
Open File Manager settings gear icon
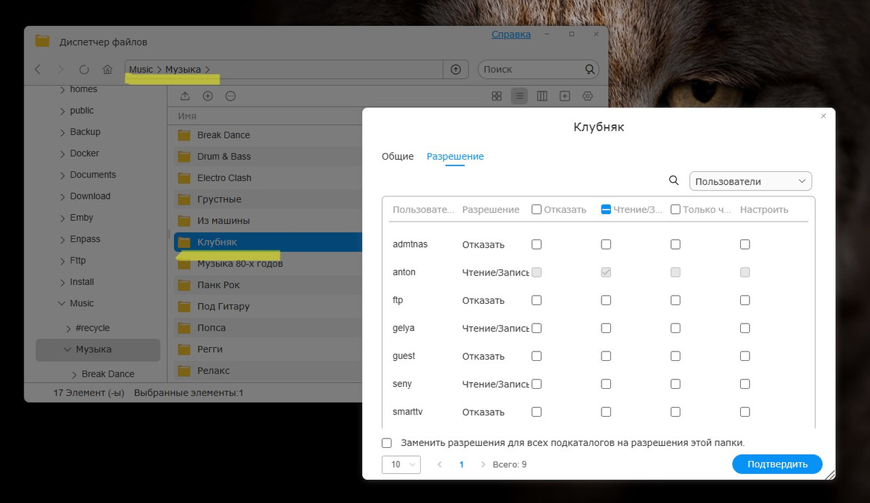click(x=588, y=97)
